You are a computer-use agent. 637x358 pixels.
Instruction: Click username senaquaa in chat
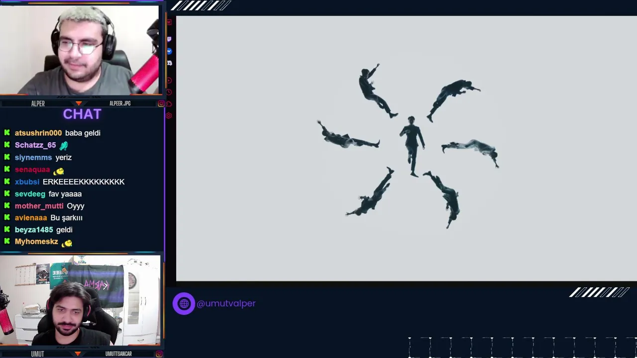click(x=32, y=170)
